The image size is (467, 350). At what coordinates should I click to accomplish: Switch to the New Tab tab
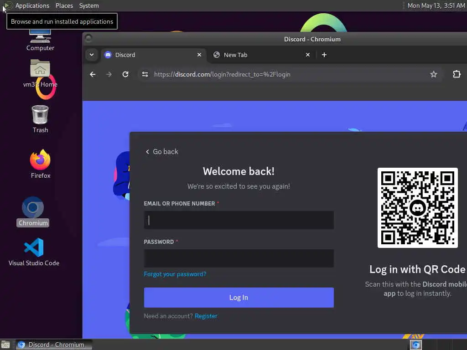[262, 55]
